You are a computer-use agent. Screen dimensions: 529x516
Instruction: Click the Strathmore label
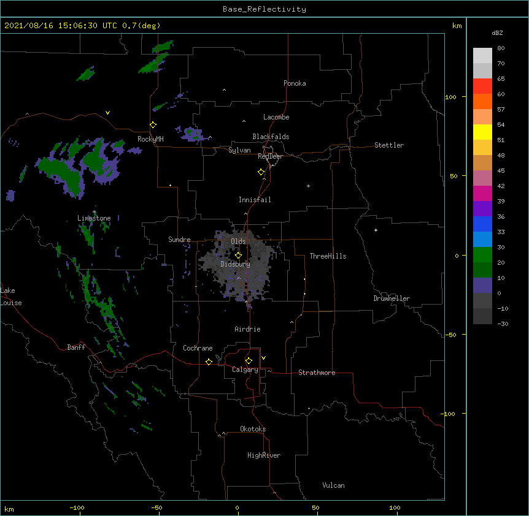click(x=317, y=373)
